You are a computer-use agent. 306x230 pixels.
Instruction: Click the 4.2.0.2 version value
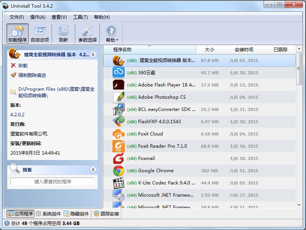click(x=17, y=114)
